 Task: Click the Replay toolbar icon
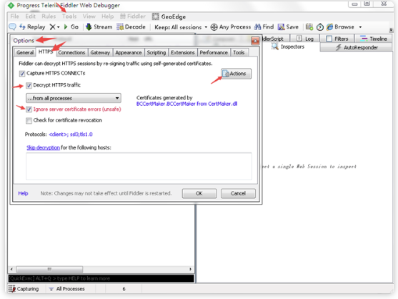[22, 26]
